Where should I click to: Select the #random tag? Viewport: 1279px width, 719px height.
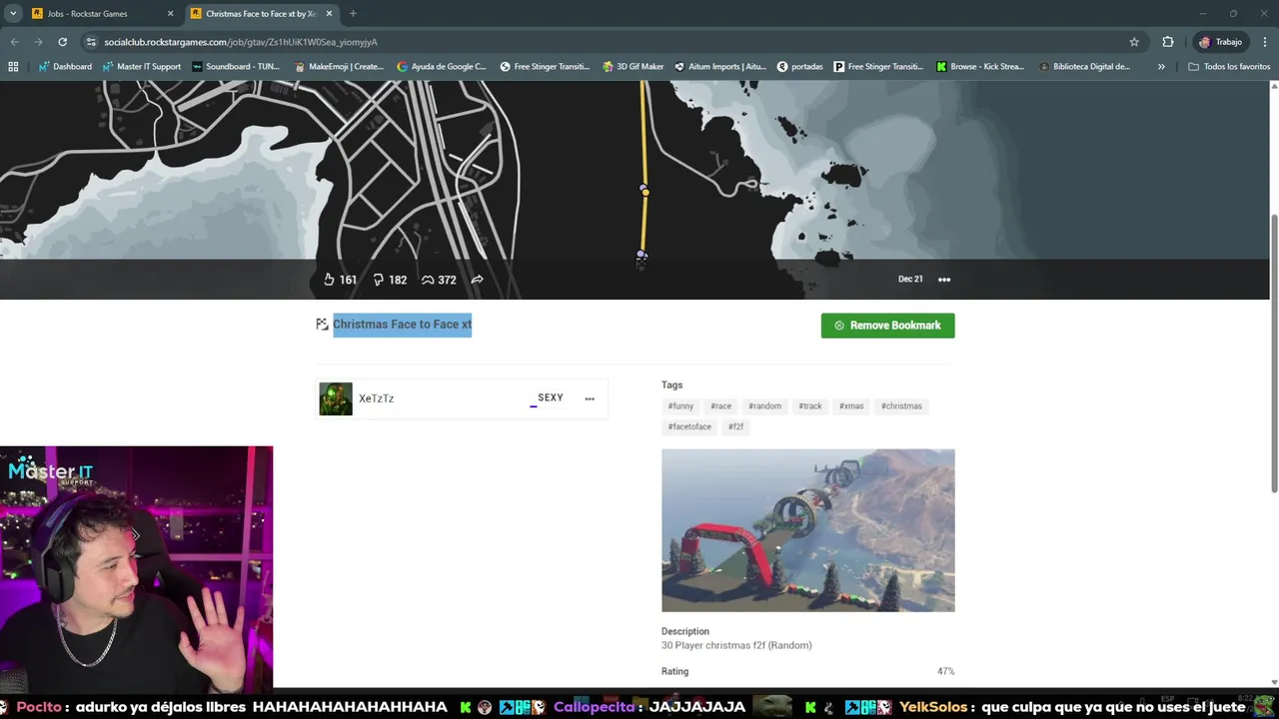pyautogui.click(x=765, y=406)
